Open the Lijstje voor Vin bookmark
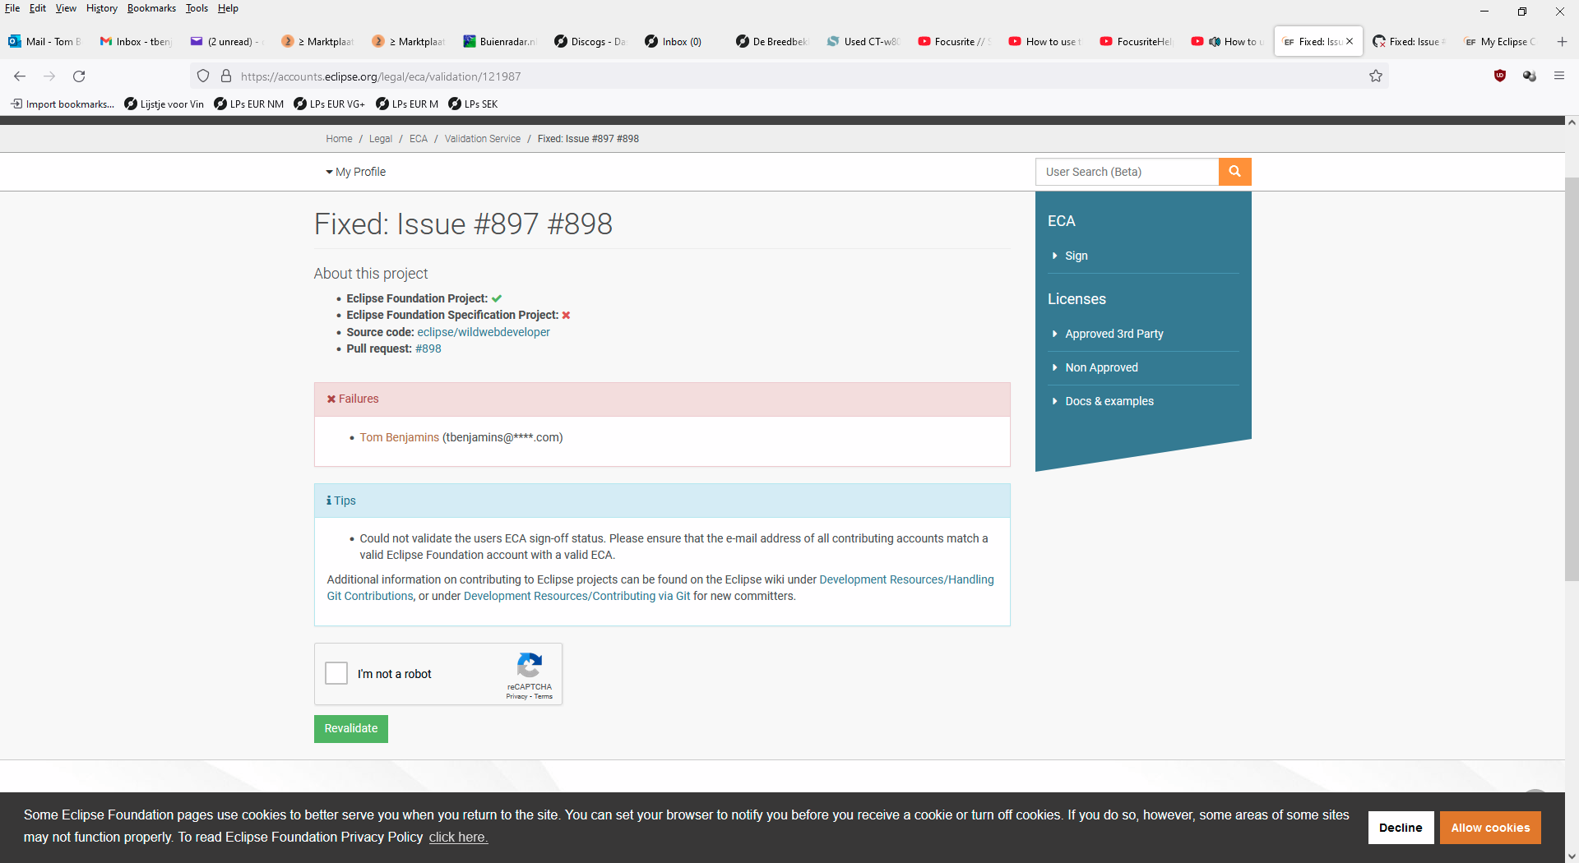Viewport: 1579px width, 863px height. 164,104
